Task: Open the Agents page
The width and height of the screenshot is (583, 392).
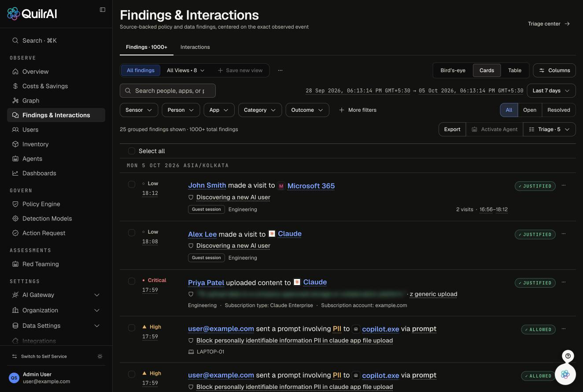Action: (56, 159)
